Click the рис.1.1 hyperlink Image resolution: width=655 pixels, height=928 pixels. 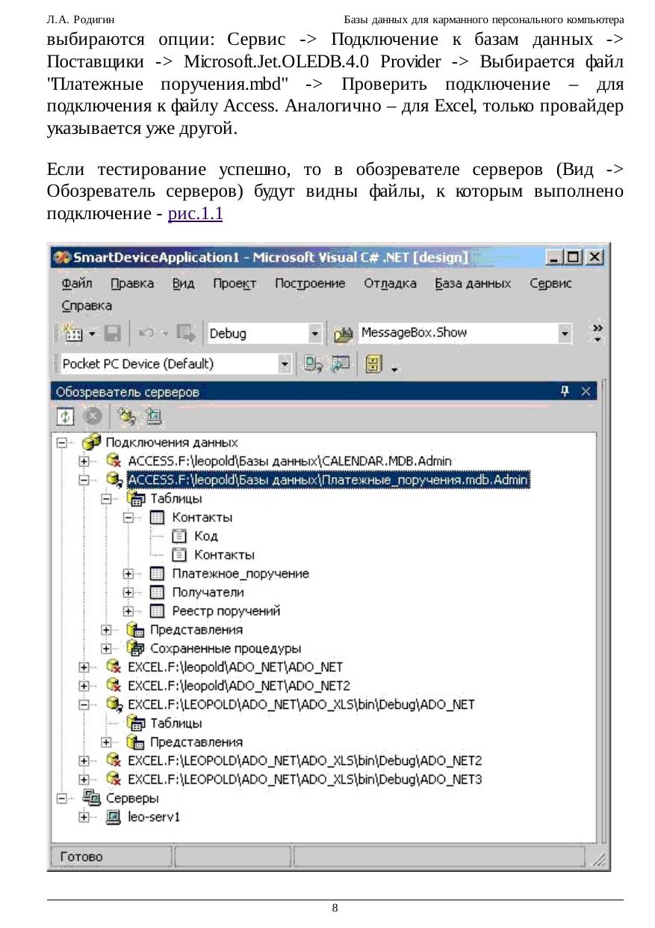click(x=196, y=214)
